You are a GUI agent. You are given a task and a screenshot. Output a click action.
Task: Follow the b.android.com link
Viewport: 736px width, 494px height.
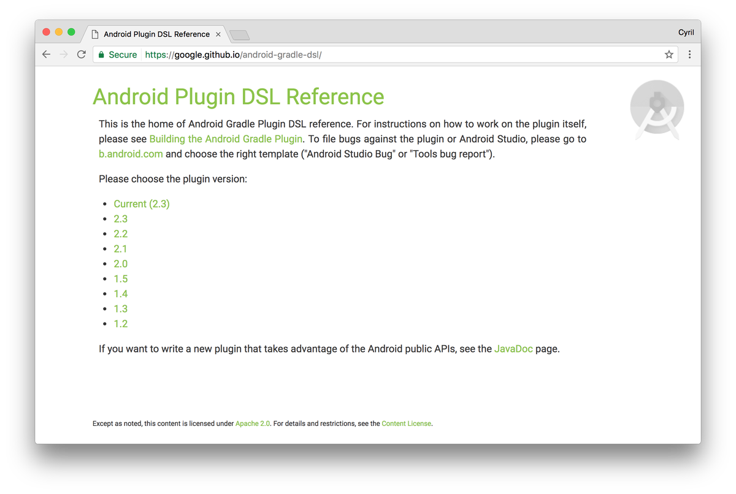pyautogui.click(x=131, y=154)
